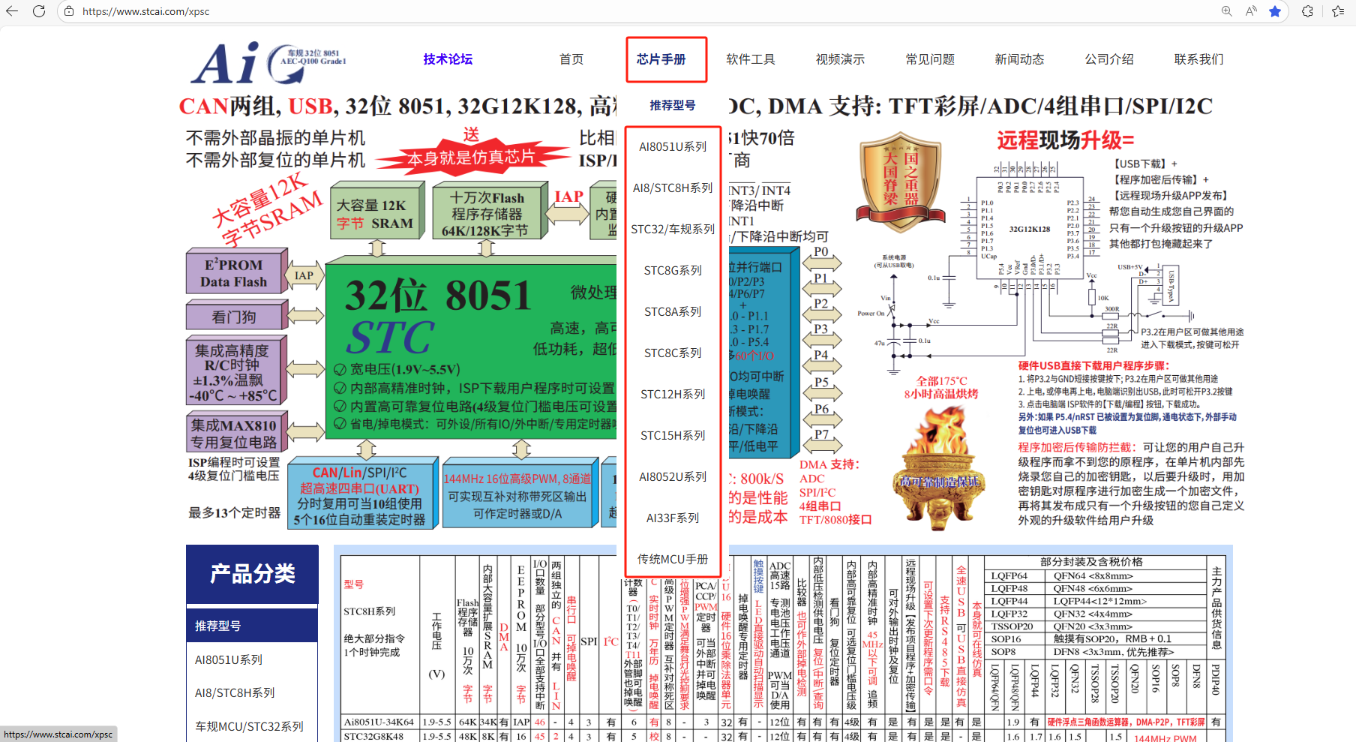The image size is (1356, 742).
Task: Select STC12H系列 from the dropdown
Action: 673,395
